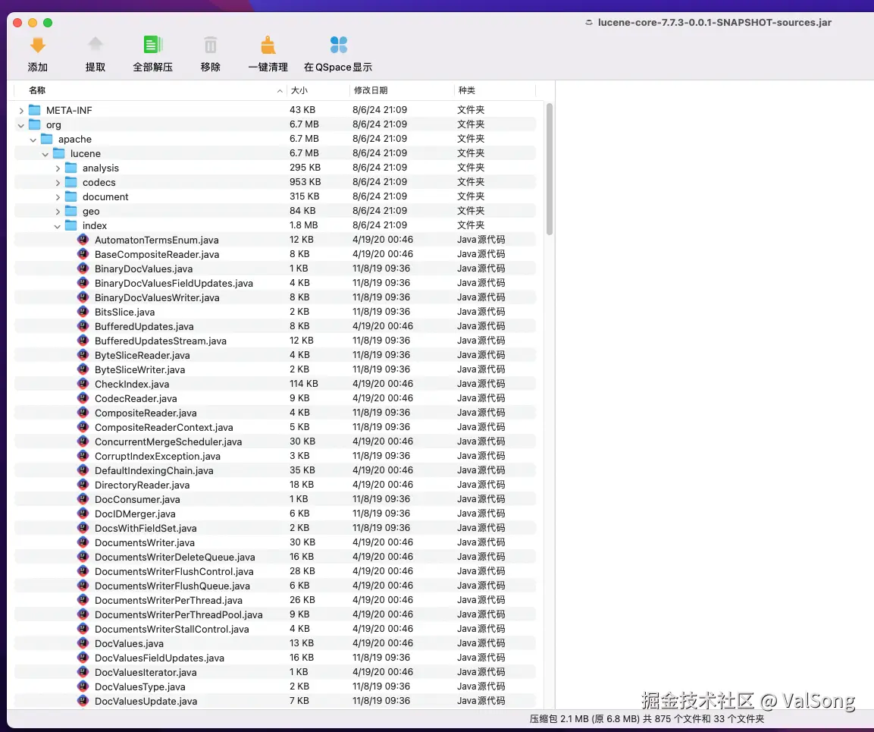Click the 提取 (Extract) toolbar icon
This screenshot has width=874, height=732.
tap(95, 45)
